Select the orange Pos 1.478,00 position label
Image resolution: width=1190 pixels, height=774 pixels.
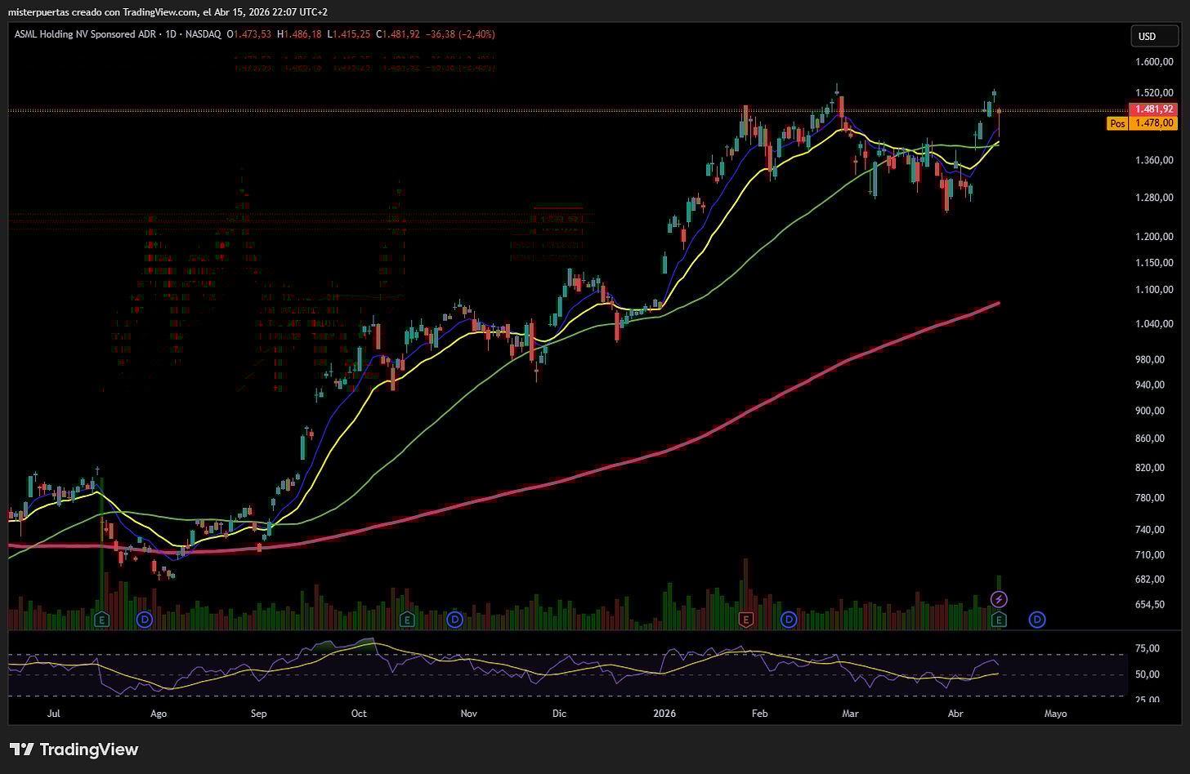pyautogui.click(x=1142, y=123)
